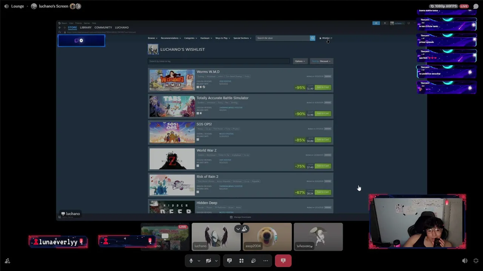This screenshot has height=271, width=483.
Task: Add SOS OPS! to cart
Action: pyautogui.click(x=323, y=140)
